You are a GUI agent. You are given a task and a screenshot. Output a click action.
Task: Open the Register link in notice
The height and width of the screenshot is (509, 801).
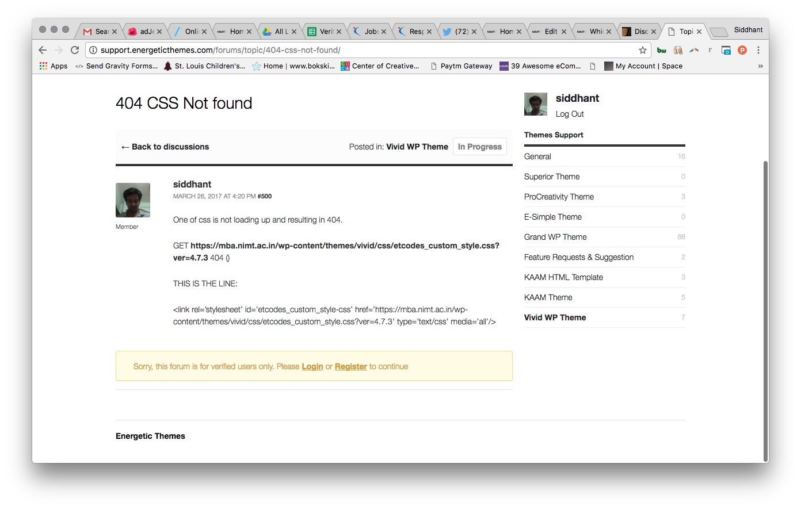351,366
